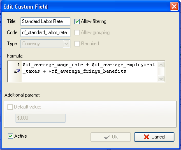Click the Cancel button
This screenshot has width=181, height=150.
pos(154,137)
